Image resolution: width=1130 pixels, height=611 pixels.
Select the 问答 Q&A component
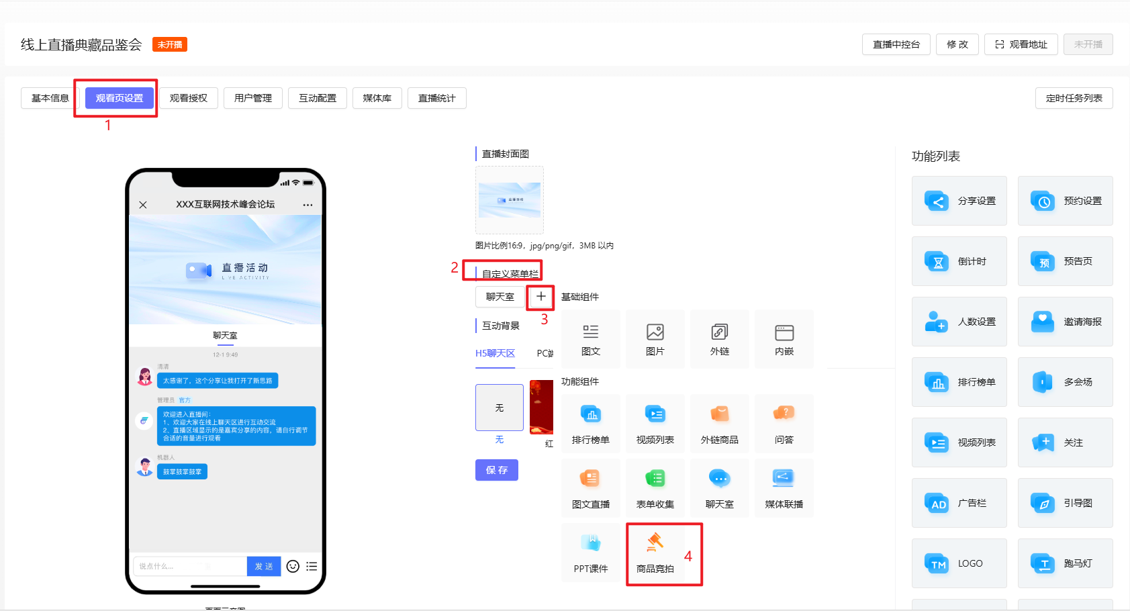pos(784,423)
